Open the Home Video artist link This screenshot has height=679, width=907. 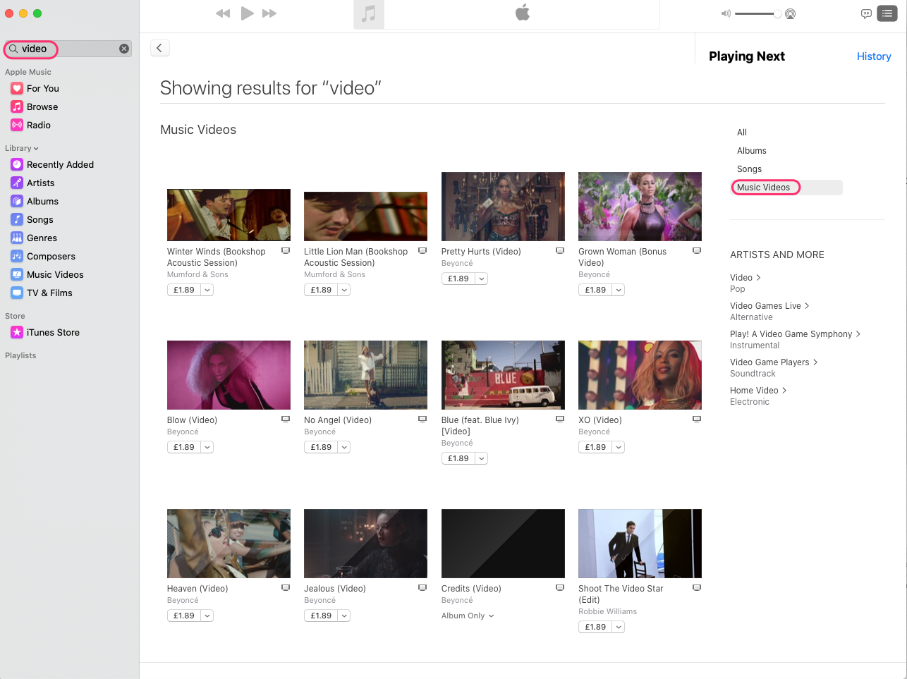point(758,391)
